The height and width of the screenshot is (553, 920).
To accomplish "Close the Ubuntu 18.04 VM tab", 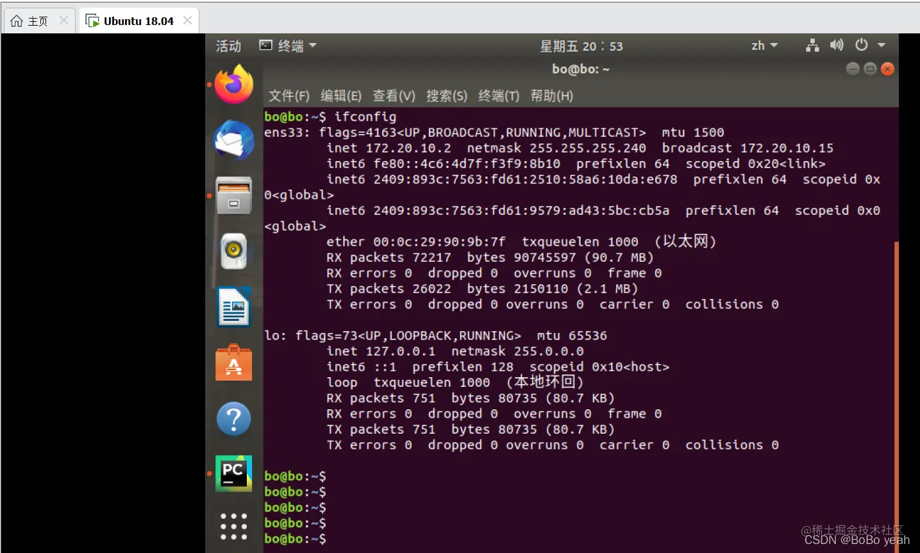I will pyautogui.click(x=187, y=21).
